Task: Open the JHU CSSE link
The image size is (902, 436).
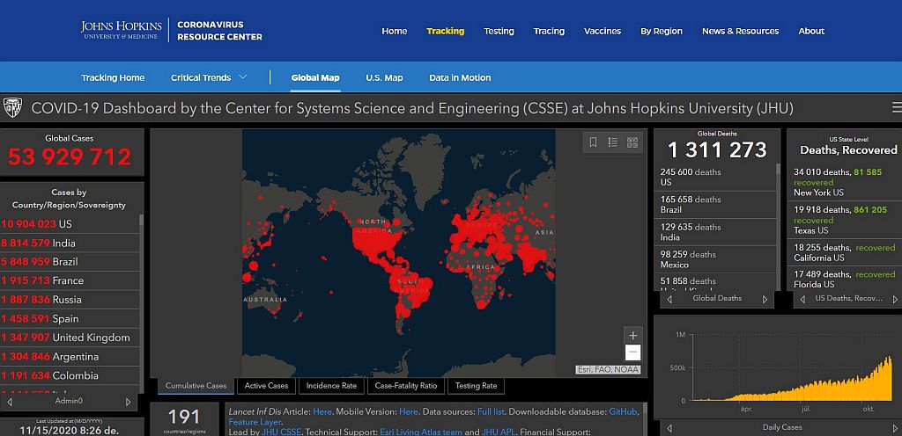Action: click(282, 432)
